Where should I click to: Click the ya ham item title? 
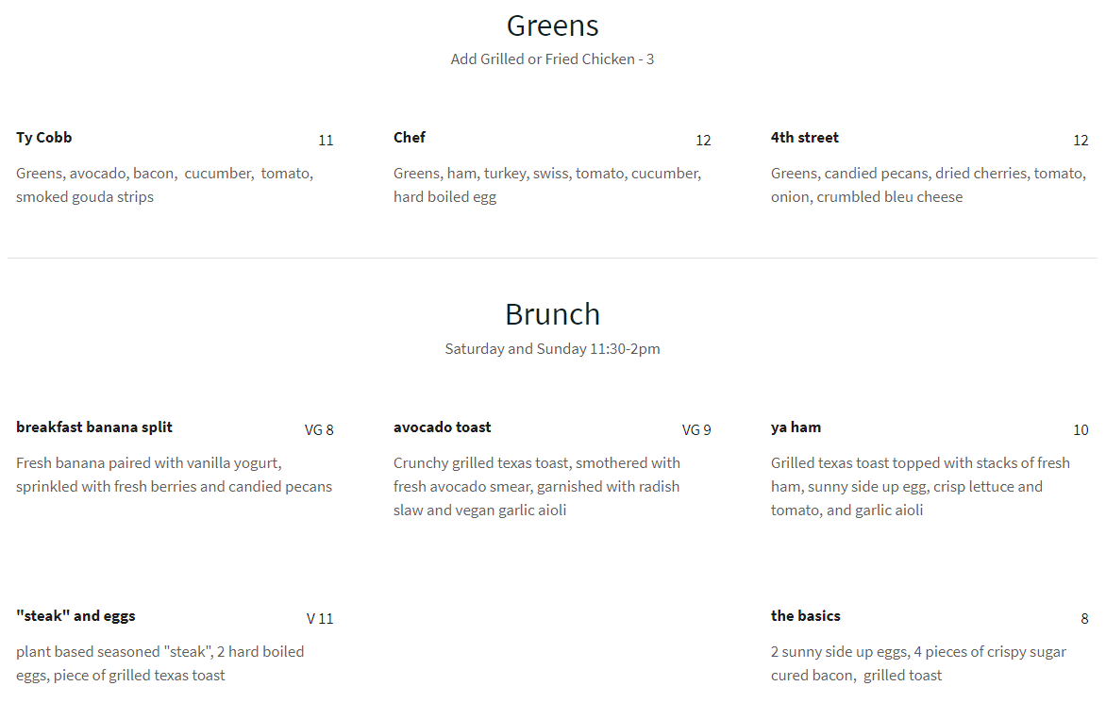[796, 427]
